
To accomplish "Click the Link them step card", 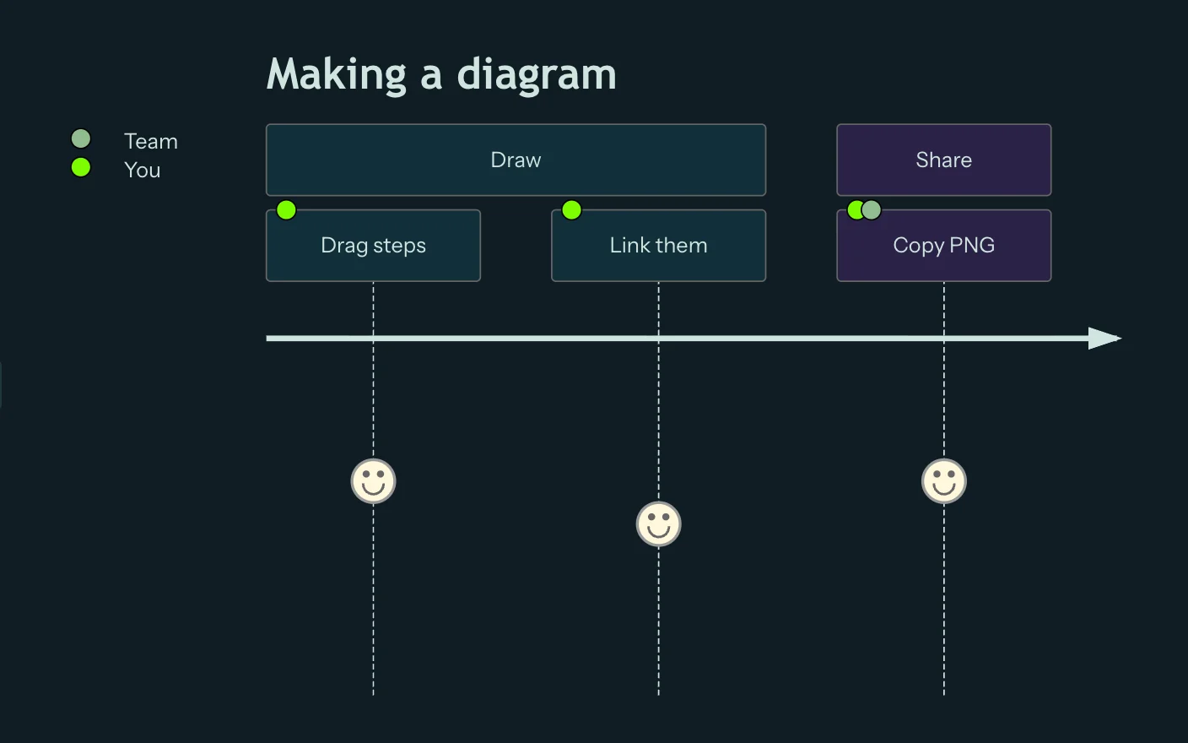I will [658, 246].
